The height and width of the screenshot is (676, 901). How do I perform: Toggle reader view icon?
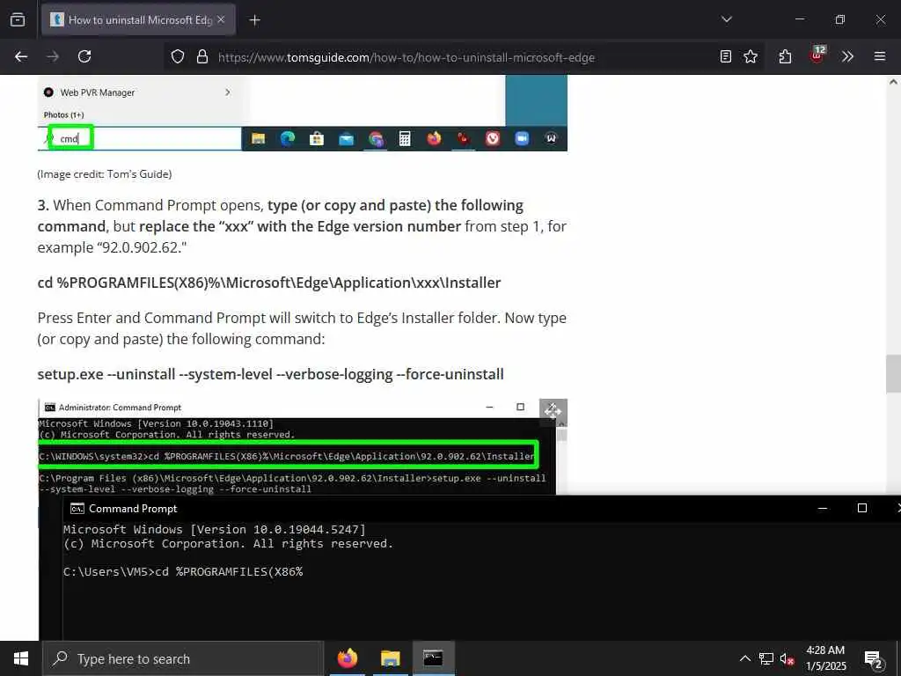pos(726,56)
